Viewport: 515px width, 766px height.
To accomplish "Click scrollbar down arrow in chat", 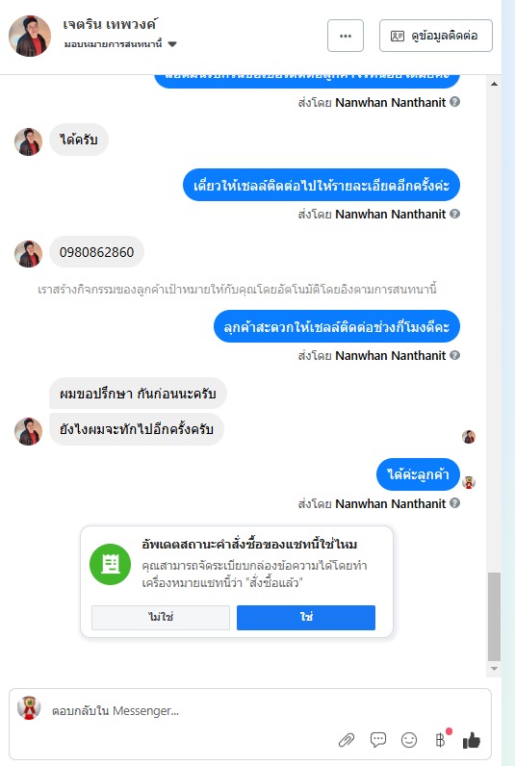I will tap(494, 668).
